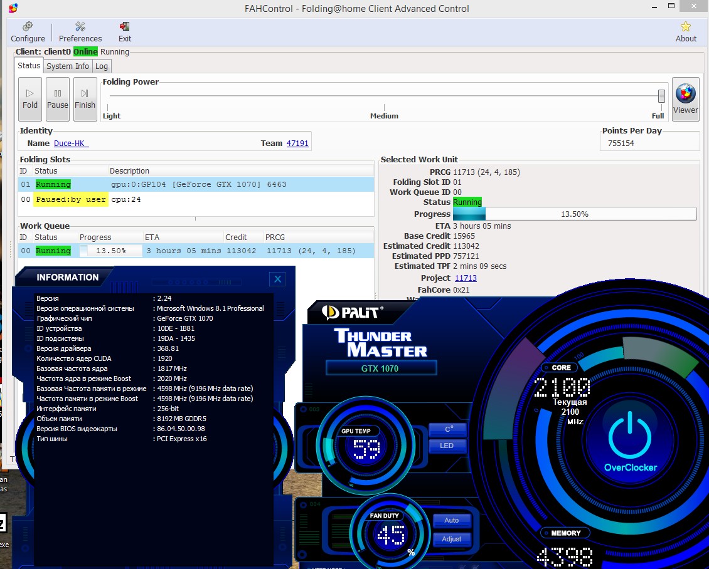Click the MEMORY clock label in ThunderMaster
709x569 pixels.
pyautogui.click(x=565, y=533)
